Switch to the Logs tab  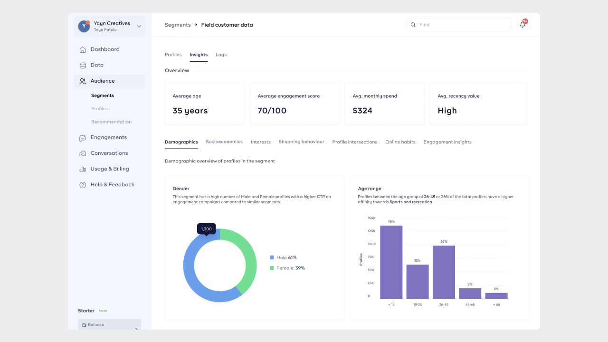tap(221, 55)
